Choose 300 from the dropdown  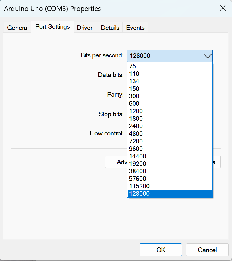coord(134,96)
